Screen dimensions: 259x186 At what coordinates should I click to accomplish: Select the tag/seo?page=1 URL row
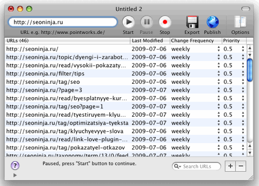55,106
